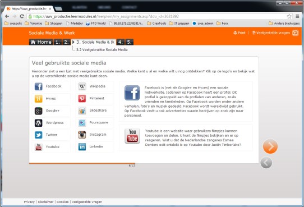Open the FTD World bookmark

(96, 23)
